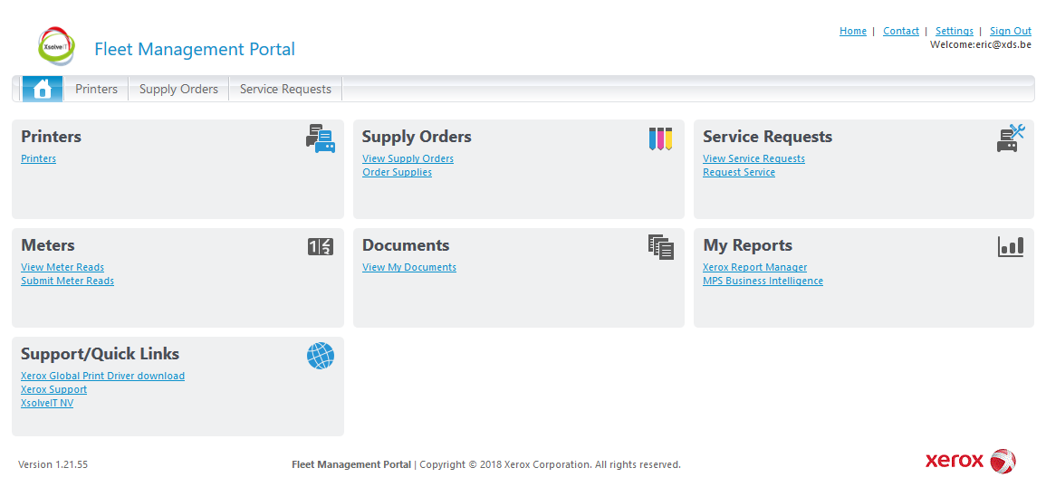Click the home icon in navigation bar
The height and width of the screenshot is (487, 1046).
pyautogui.click(x=42, y=89)
